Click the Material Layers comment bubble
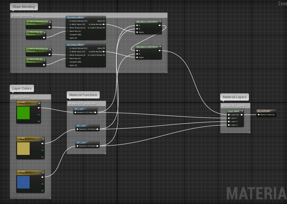 pyautogui.click(x=234, y=97)
